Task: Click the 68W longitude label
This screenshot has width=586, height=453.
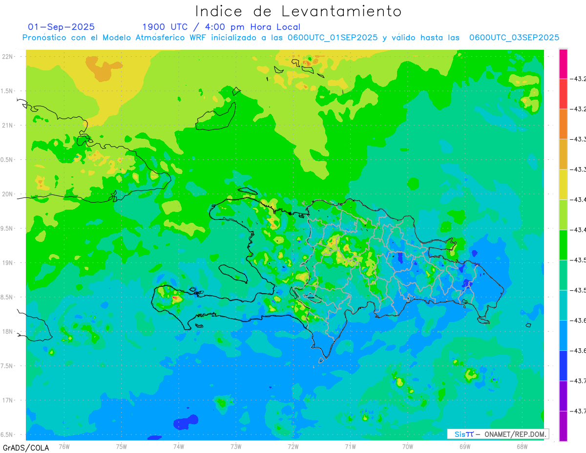Action: click(522, 446)
